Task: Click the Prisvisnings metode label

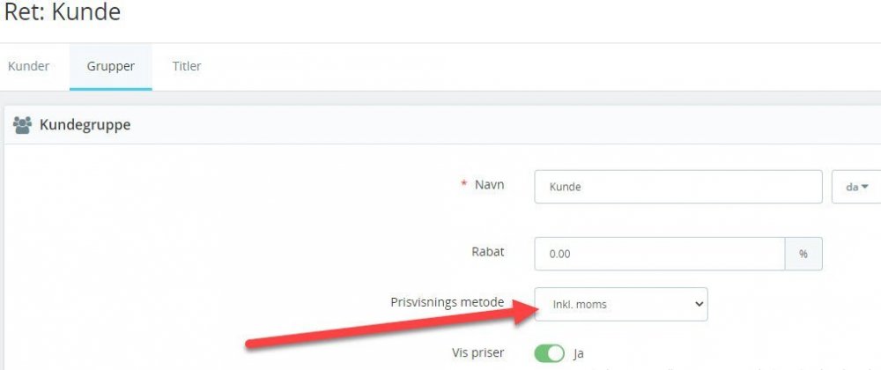Action: (x=447, y=302)
